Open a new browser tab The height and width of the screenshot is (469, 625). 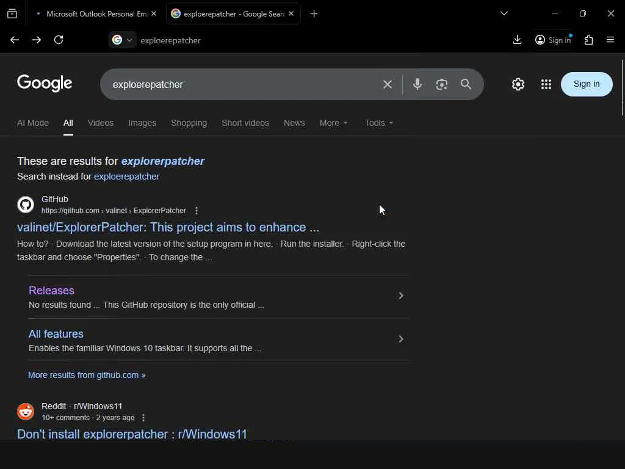tap(314, 14)
